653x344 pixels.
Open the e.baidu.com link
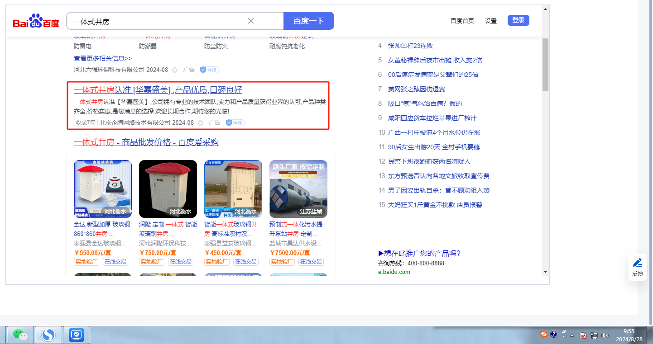pyautogui.click(x=394, y=272)
